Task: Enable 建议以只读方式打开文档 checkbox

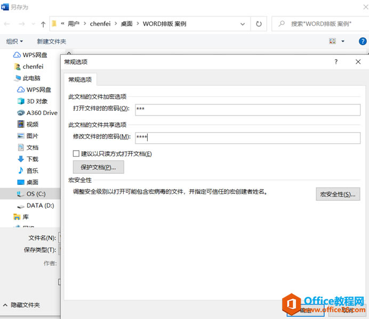Action: tap(76, 154)
